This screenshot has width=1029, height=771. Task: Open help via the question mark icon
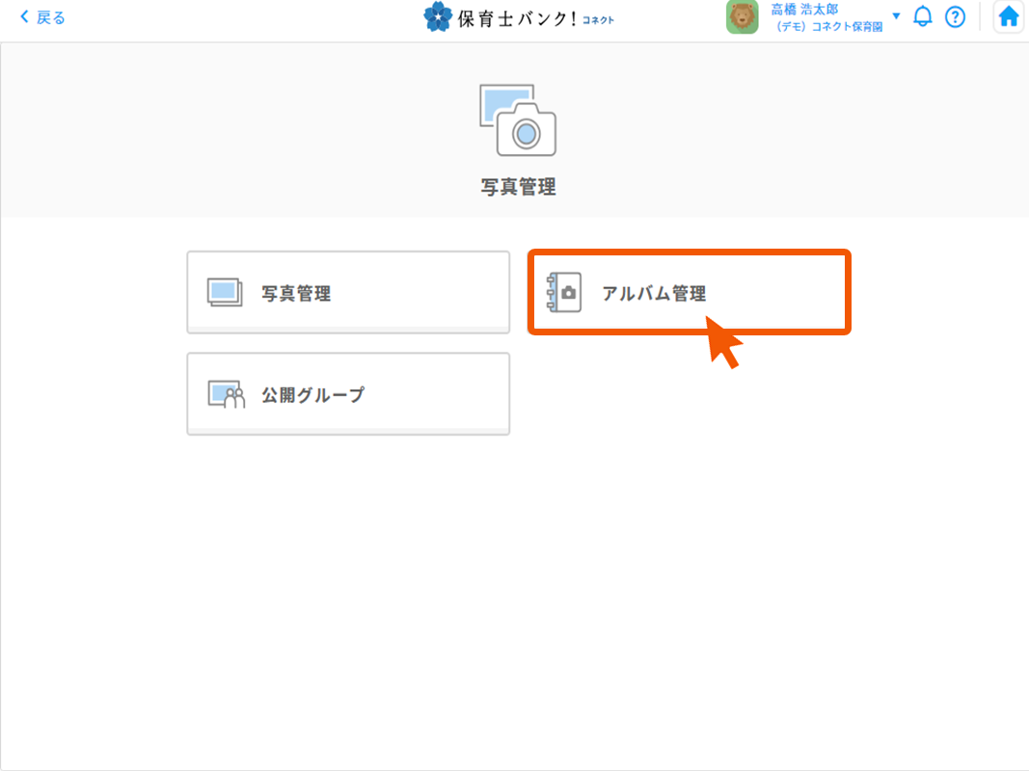955,16
